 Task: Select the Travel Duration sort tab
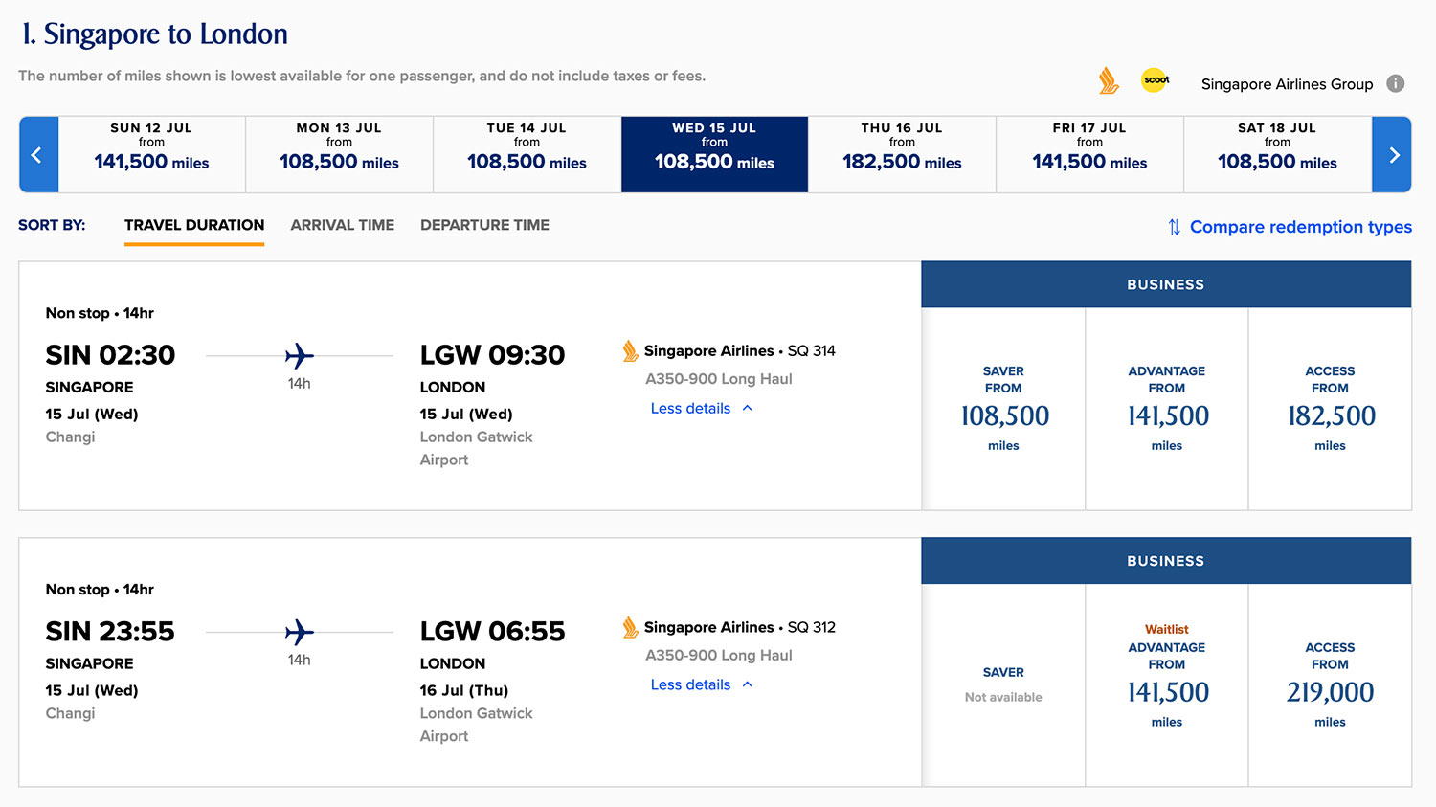[x=194, y=225]
